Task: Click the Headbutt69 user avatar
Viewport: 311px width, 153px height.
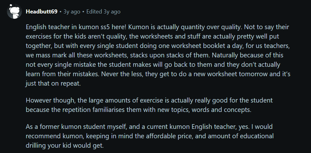Action: 14,12
